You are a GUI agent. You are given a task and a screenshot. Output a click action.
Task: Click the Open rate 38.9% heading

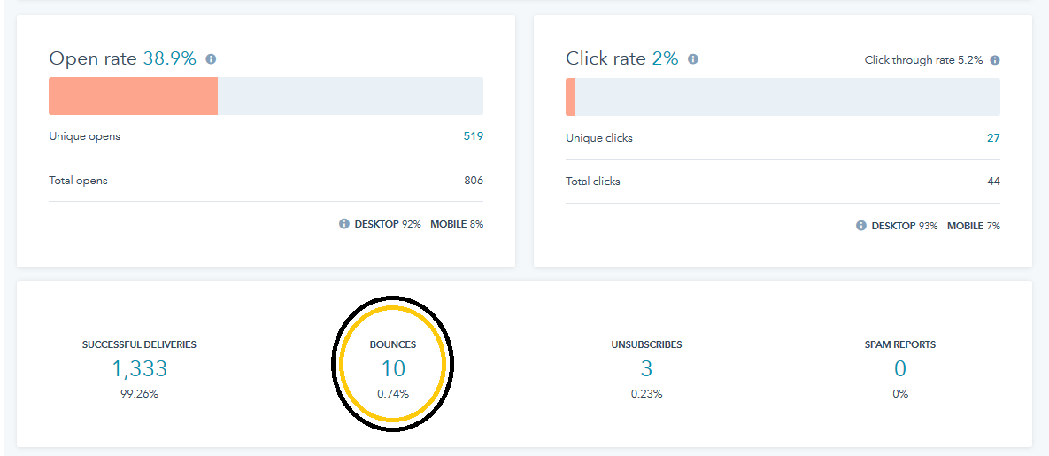[122, 59]
